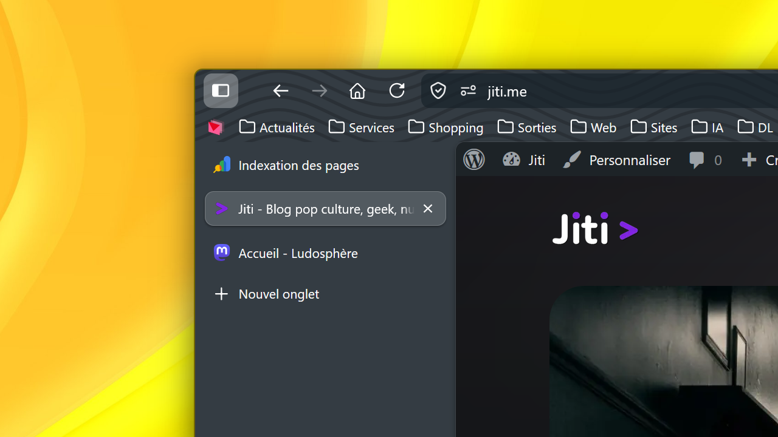Toggle the vertical tabs sidebar panel
This screenshot has width=778, height=437.
(221, 91)
